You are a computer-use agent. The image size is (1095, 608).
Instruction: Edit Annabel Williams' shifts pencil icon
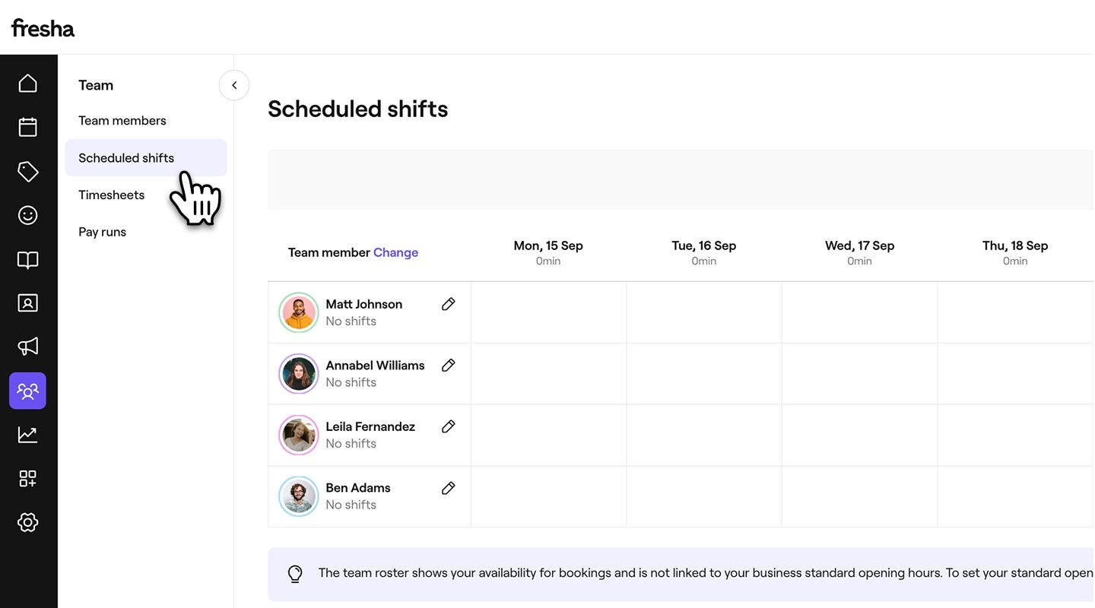pyautogui.click(x=449, y=366)
